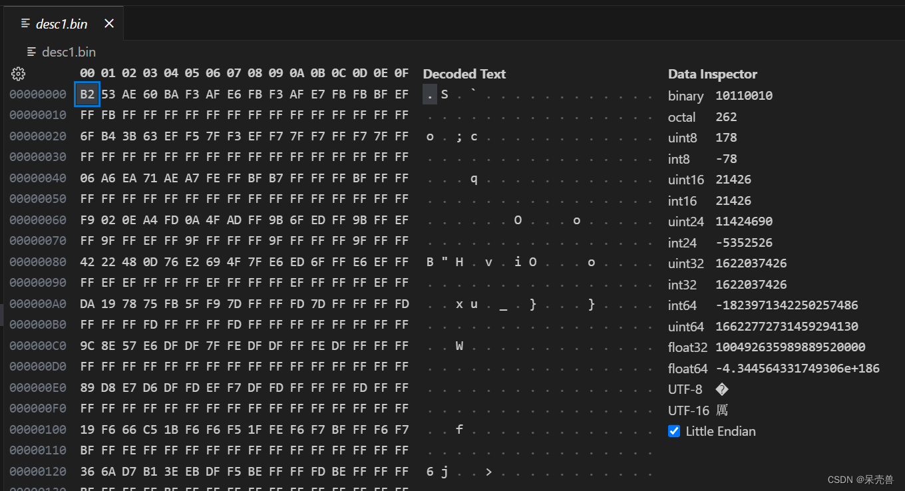
Task: Select byte 3B in row 00000020
Action: tap(129, 136)
